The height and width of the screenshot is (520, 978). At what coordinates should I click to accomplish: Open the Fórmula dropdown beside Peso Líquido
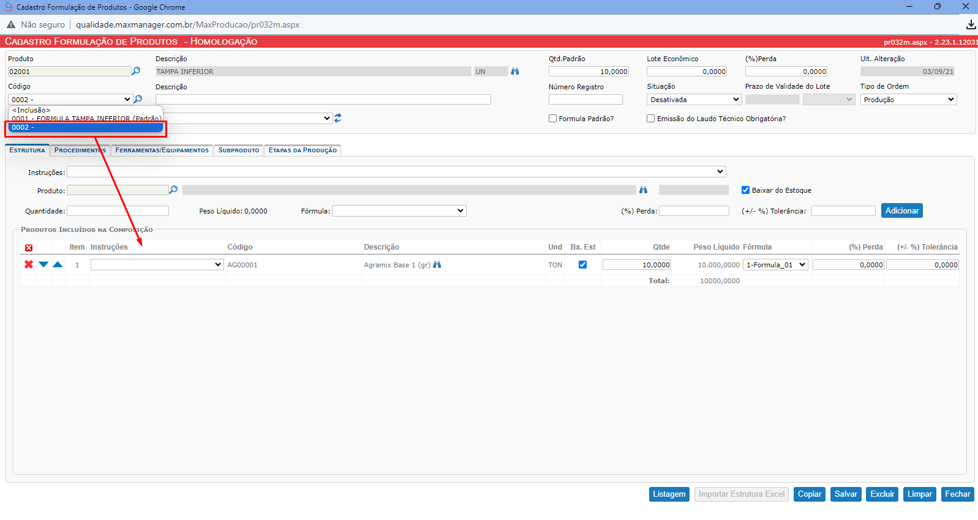point(399,210)
